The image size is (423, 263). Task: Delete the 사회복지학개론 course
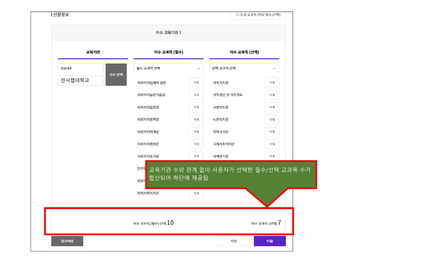coord(196,132)
